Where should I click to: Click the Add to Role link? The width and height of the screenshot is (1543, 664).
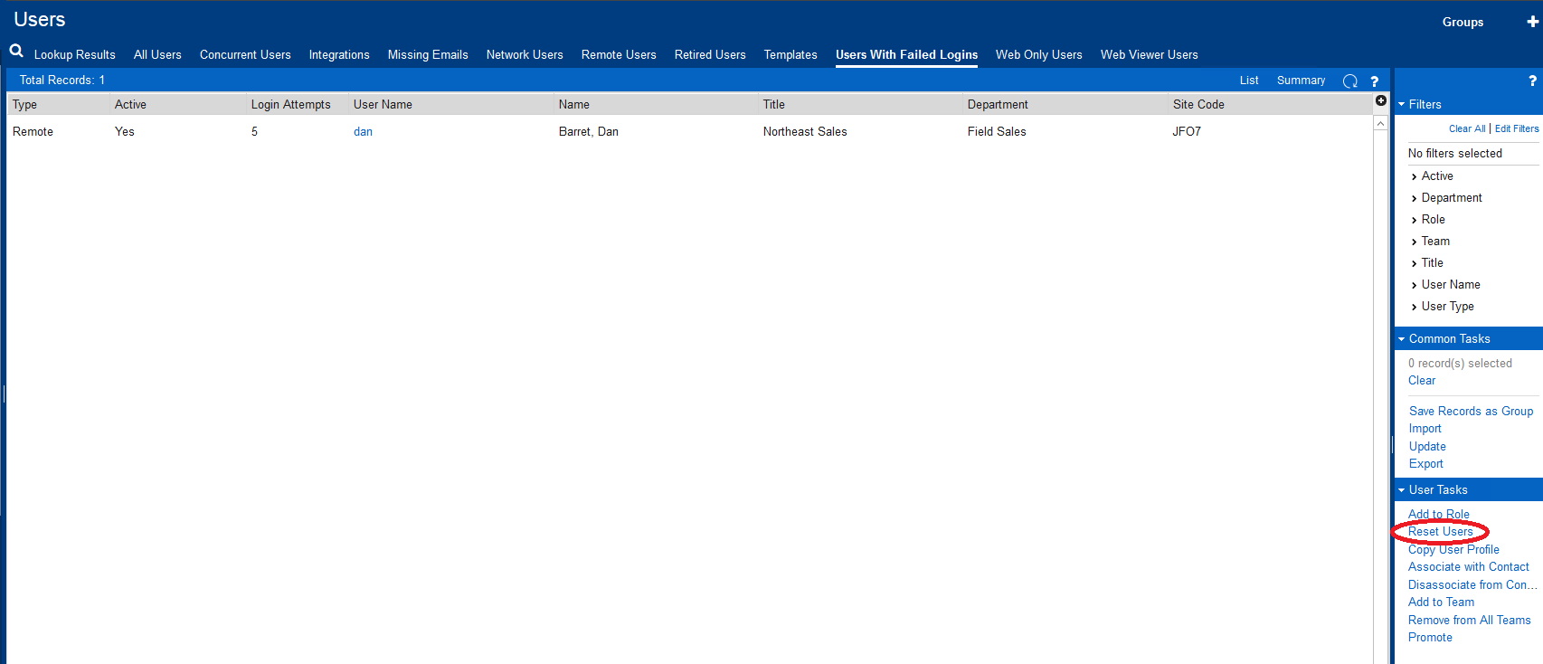click(1439, 515)
